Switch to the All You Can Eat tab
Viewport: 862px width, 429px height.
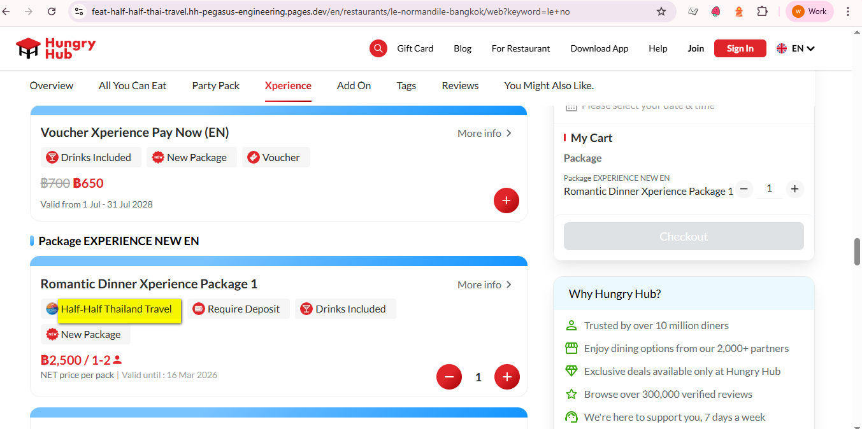tap(133, 85)
